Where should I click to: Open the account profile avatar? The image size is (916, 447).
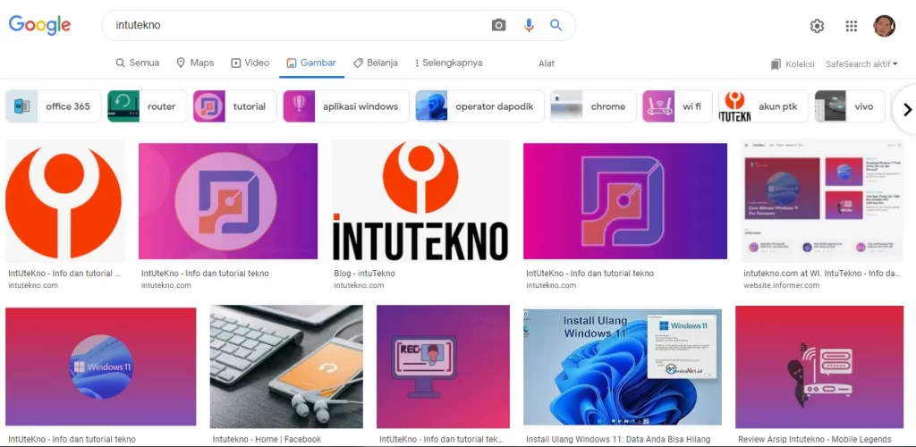(x=884, y=26)
